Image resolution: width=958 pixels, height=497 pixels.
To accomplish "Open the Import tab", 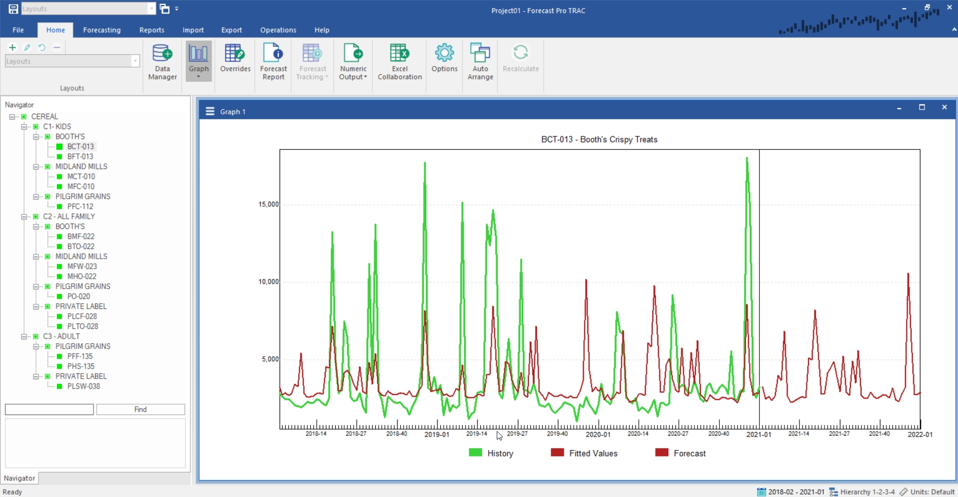I will pos(193,30).
